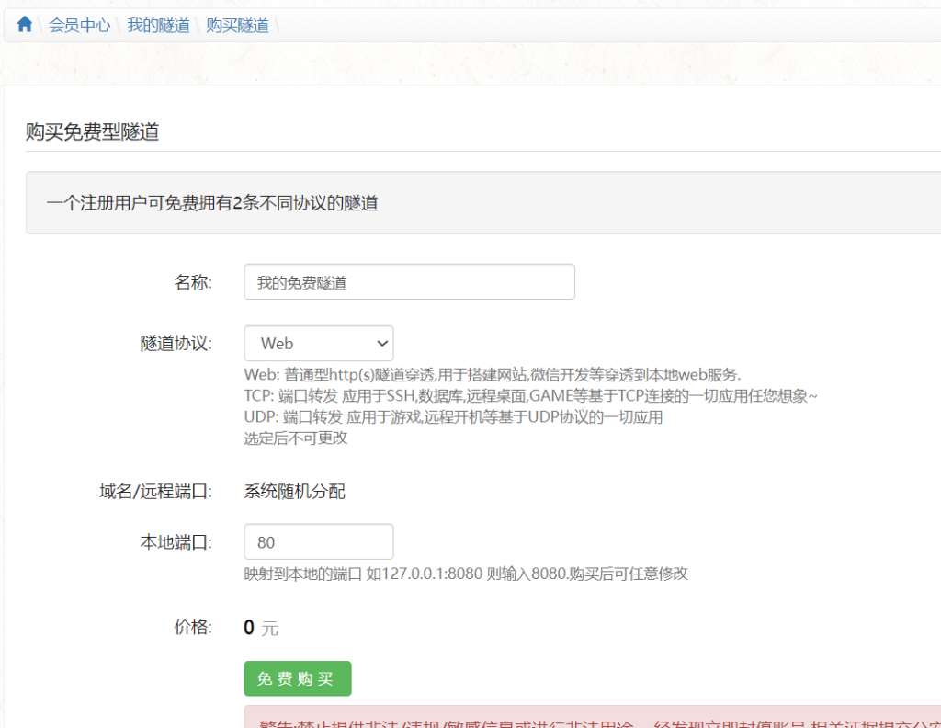Viewport: 941px width, 728px height.
Task: Click the Web protocol description line
Action: [x=492, y=374]
